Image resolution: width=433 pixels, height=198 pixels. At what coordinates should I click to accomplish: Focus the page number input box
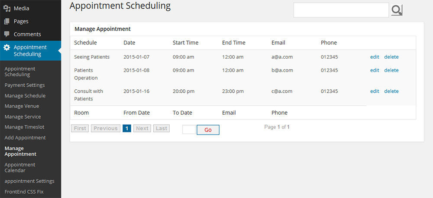pos(189,129)
